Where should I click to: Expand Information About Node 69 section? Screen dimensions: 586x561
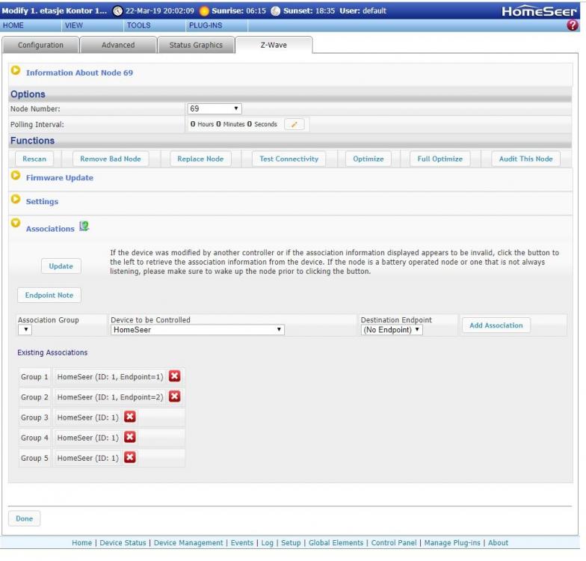tap(15, 72)
